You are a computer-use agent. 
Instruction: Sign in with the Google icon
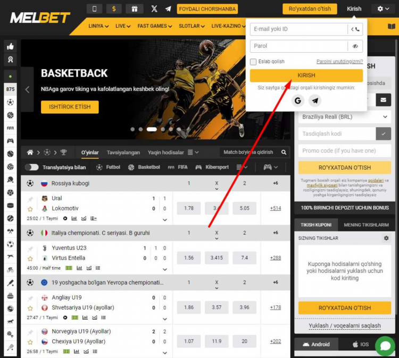pyautogui.click(x=298, y=101)
